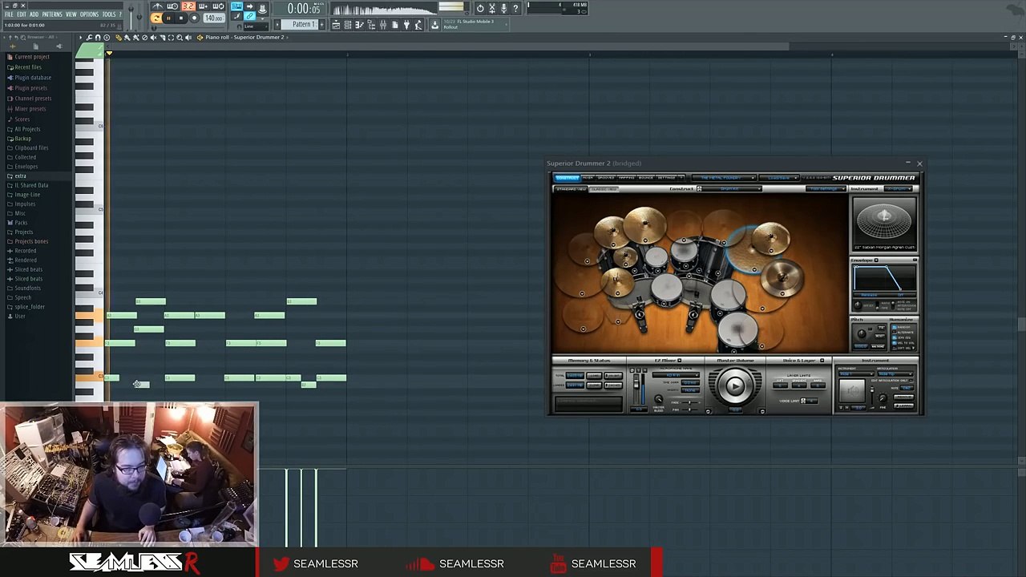The image size is (1026, 577).
Task: Select the pencil draw tool in piano roll
Action: click(x=118, y=38)
